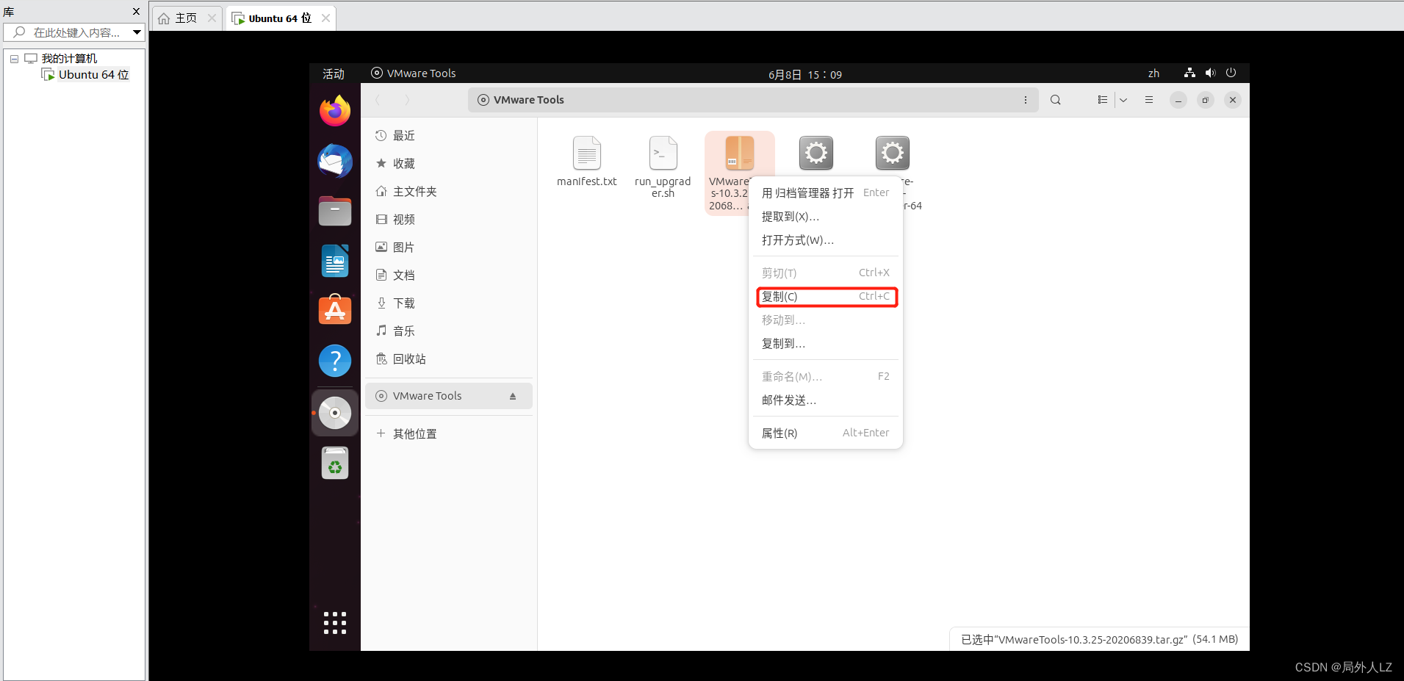Image resolution: width=1404 pixels, height=681 pixels.
Task: Open the power menu icon in top bar
Action: click(x=1231, y=73)
